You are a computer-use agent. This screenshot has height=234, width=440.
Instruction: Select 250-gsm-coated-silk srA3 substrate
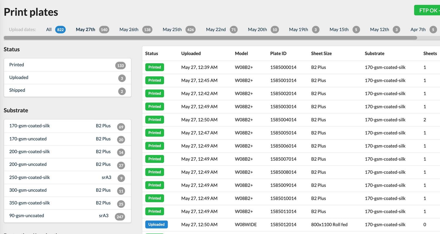(67, 178)
